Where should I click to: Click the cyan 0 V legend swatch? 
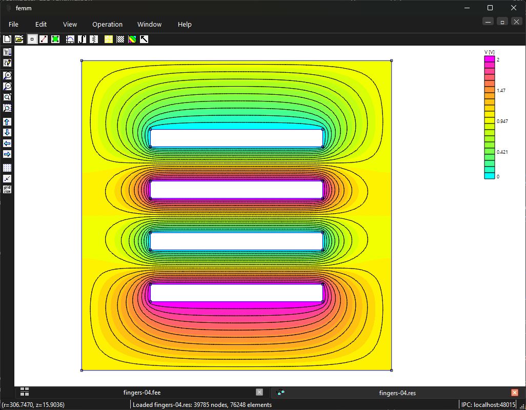coord(490,176)
